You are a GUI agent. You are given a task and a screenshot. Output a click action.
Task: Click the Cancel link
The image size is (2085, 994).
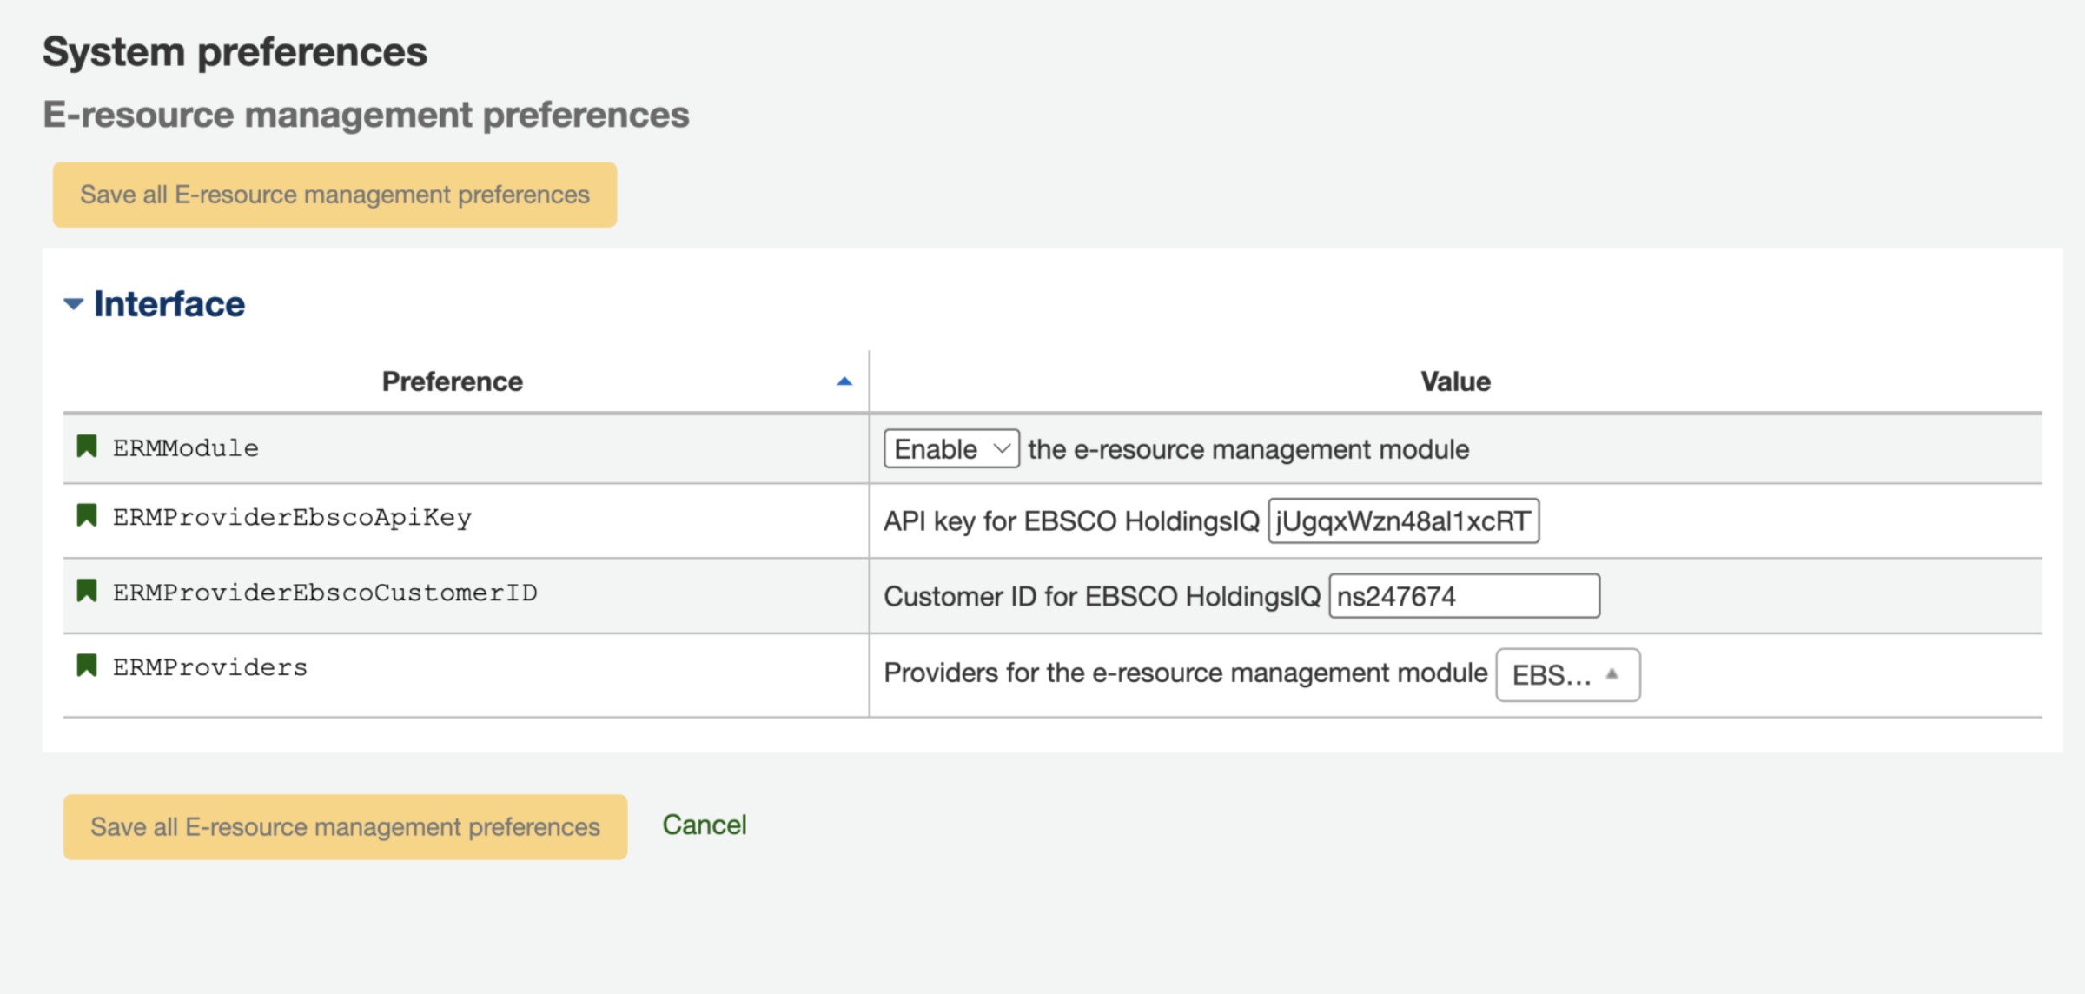pyautogui.click(x=704, y=825)
